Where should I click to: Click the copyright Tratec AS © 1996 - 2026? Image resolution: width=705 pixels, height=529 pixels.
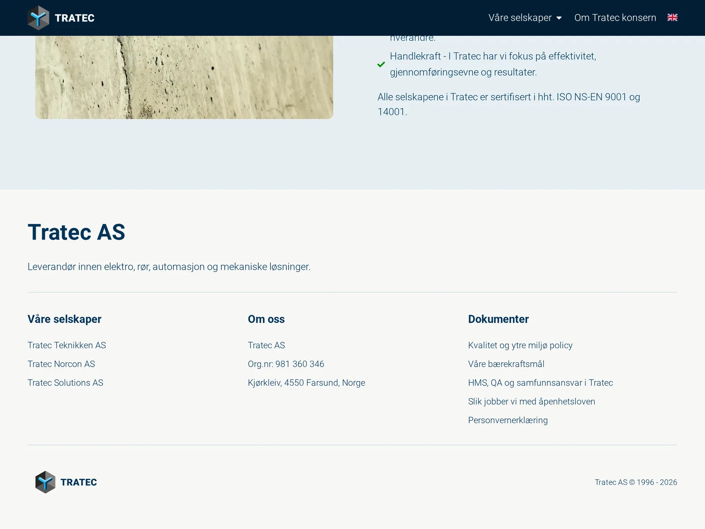(636, 482)
